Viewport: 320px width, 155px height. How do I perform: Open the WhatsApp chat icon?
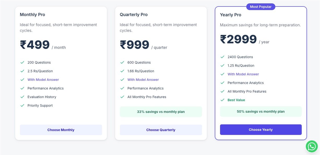[x=312, y=146]
